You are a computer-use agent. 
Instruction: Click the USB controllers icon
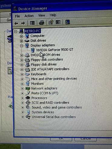(28, 117)
